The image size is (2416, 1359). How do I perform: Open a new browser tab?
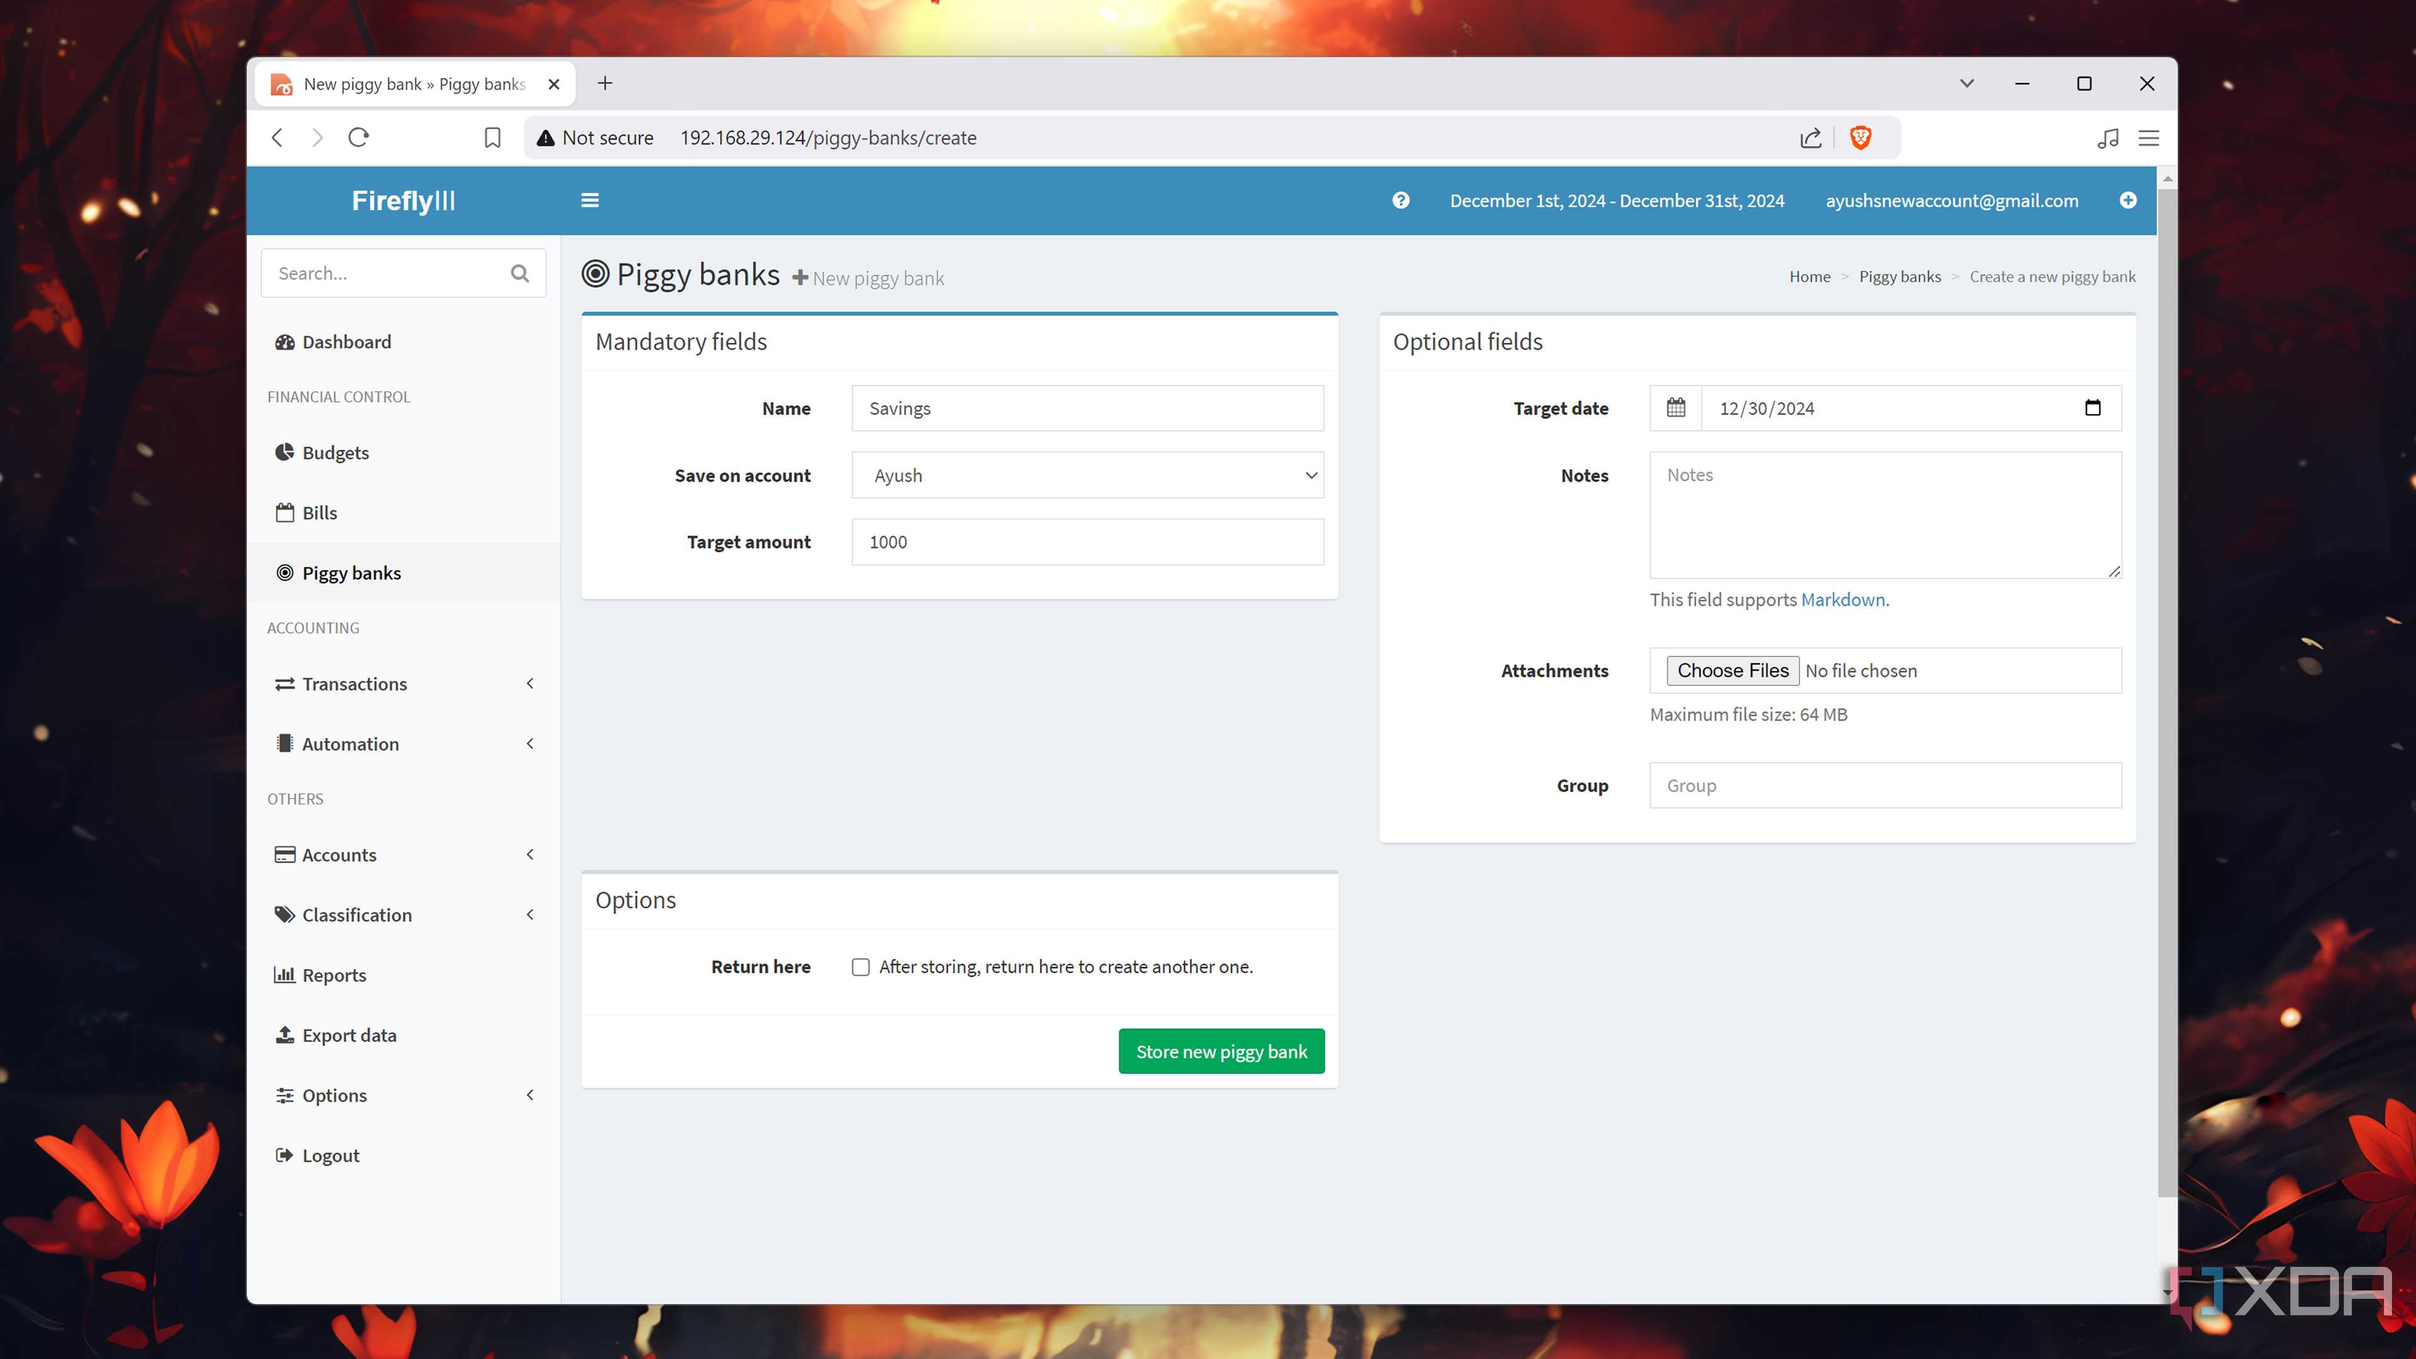coord(605,84)
